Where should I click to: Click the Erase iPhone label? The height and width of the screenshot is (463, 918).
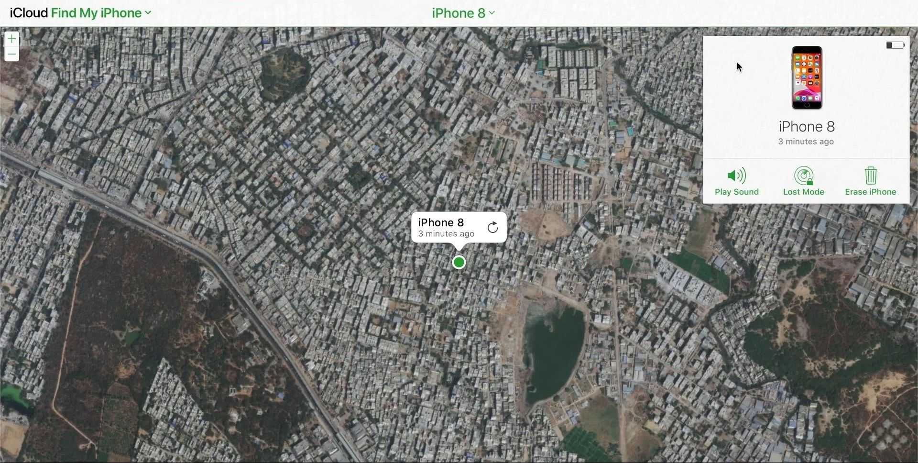pos(871,192)
